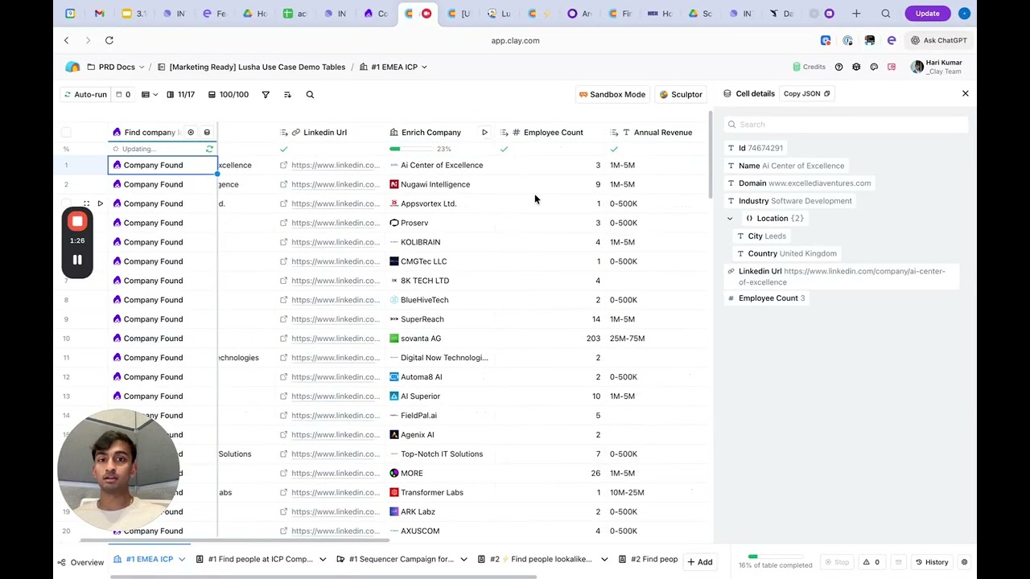Open the History button
This screenshot has width=1030, height=579.
(x=931, y=562)
